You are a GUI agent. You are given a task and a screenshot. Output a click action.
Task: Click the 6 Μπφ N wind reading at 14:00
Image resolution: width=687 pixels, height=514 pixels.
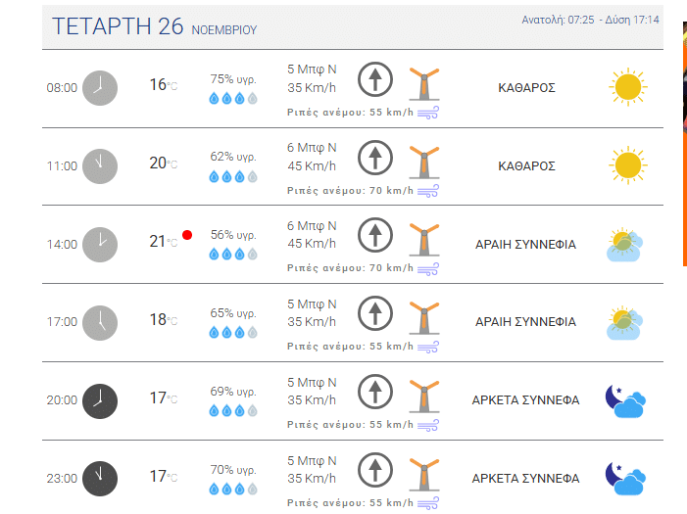(312, 225)
